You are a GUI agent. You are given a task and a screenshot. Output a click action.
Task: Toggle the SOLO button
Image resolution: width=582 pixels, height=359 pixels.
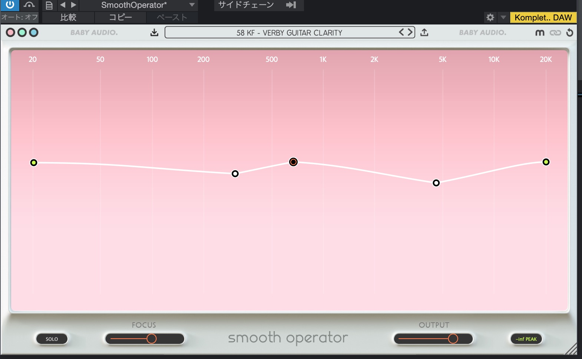pyautogui.click(x=52, y=339)
